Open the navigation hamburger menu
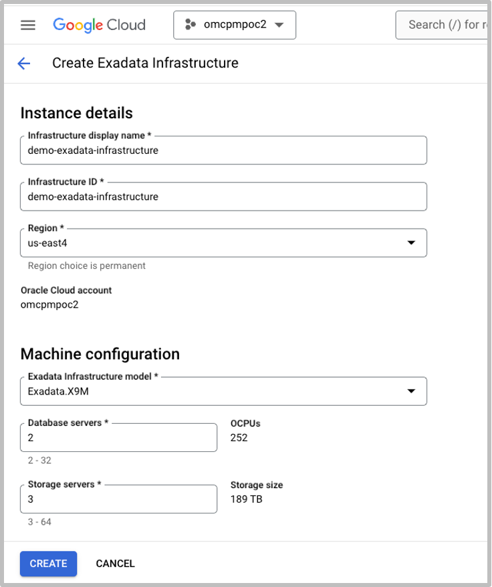492x587 pixels. (27, 25)
